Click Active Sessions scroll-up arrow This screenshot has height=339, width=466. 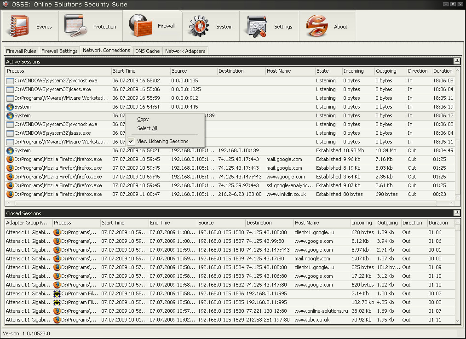pos(457,70)
